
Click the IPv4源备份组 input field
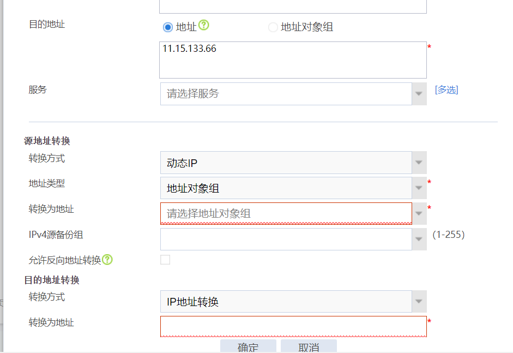coord(286,239)
